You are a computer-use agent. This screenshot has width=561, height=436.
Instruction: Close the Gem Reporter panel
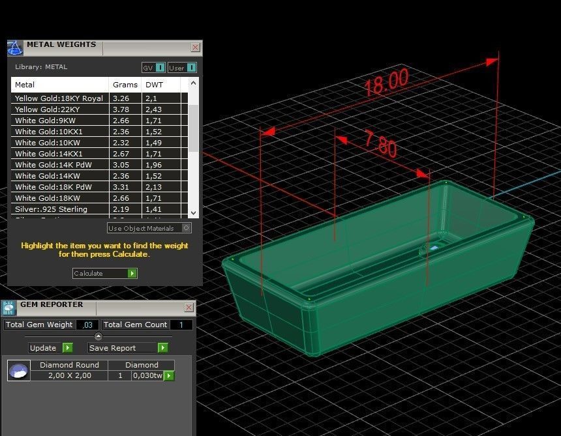[x=189, y=308]
